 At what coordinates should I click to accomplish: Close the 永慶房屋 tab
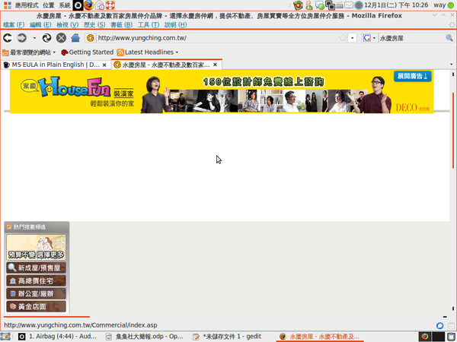(x=215, y=65)
